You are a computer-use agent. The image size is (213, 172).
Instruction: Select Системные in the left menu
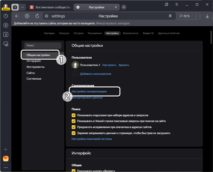(x=34, y=79)
